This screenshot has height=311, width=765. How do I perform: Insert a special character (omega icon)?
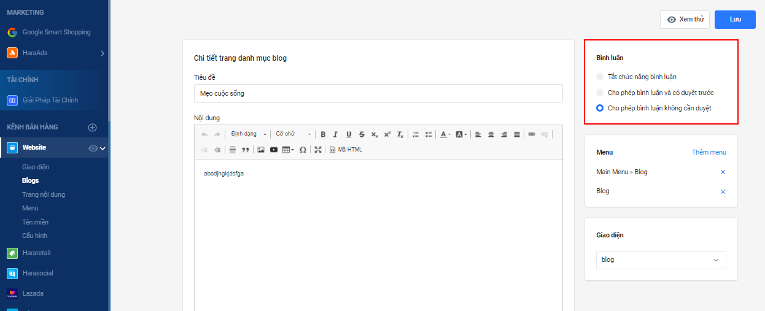303,150
